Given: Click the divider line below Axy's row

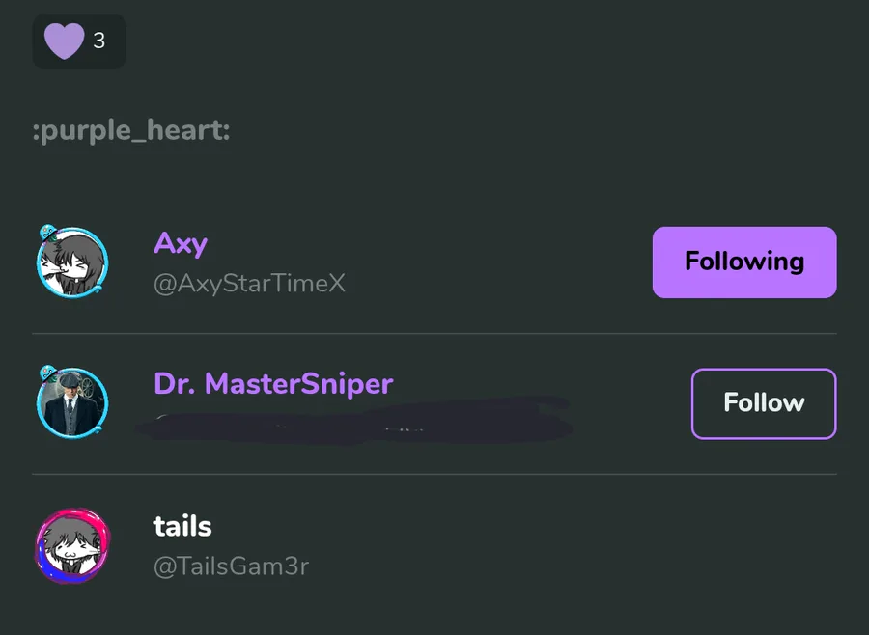Looking at the screenshot, I should coord(434,334).
